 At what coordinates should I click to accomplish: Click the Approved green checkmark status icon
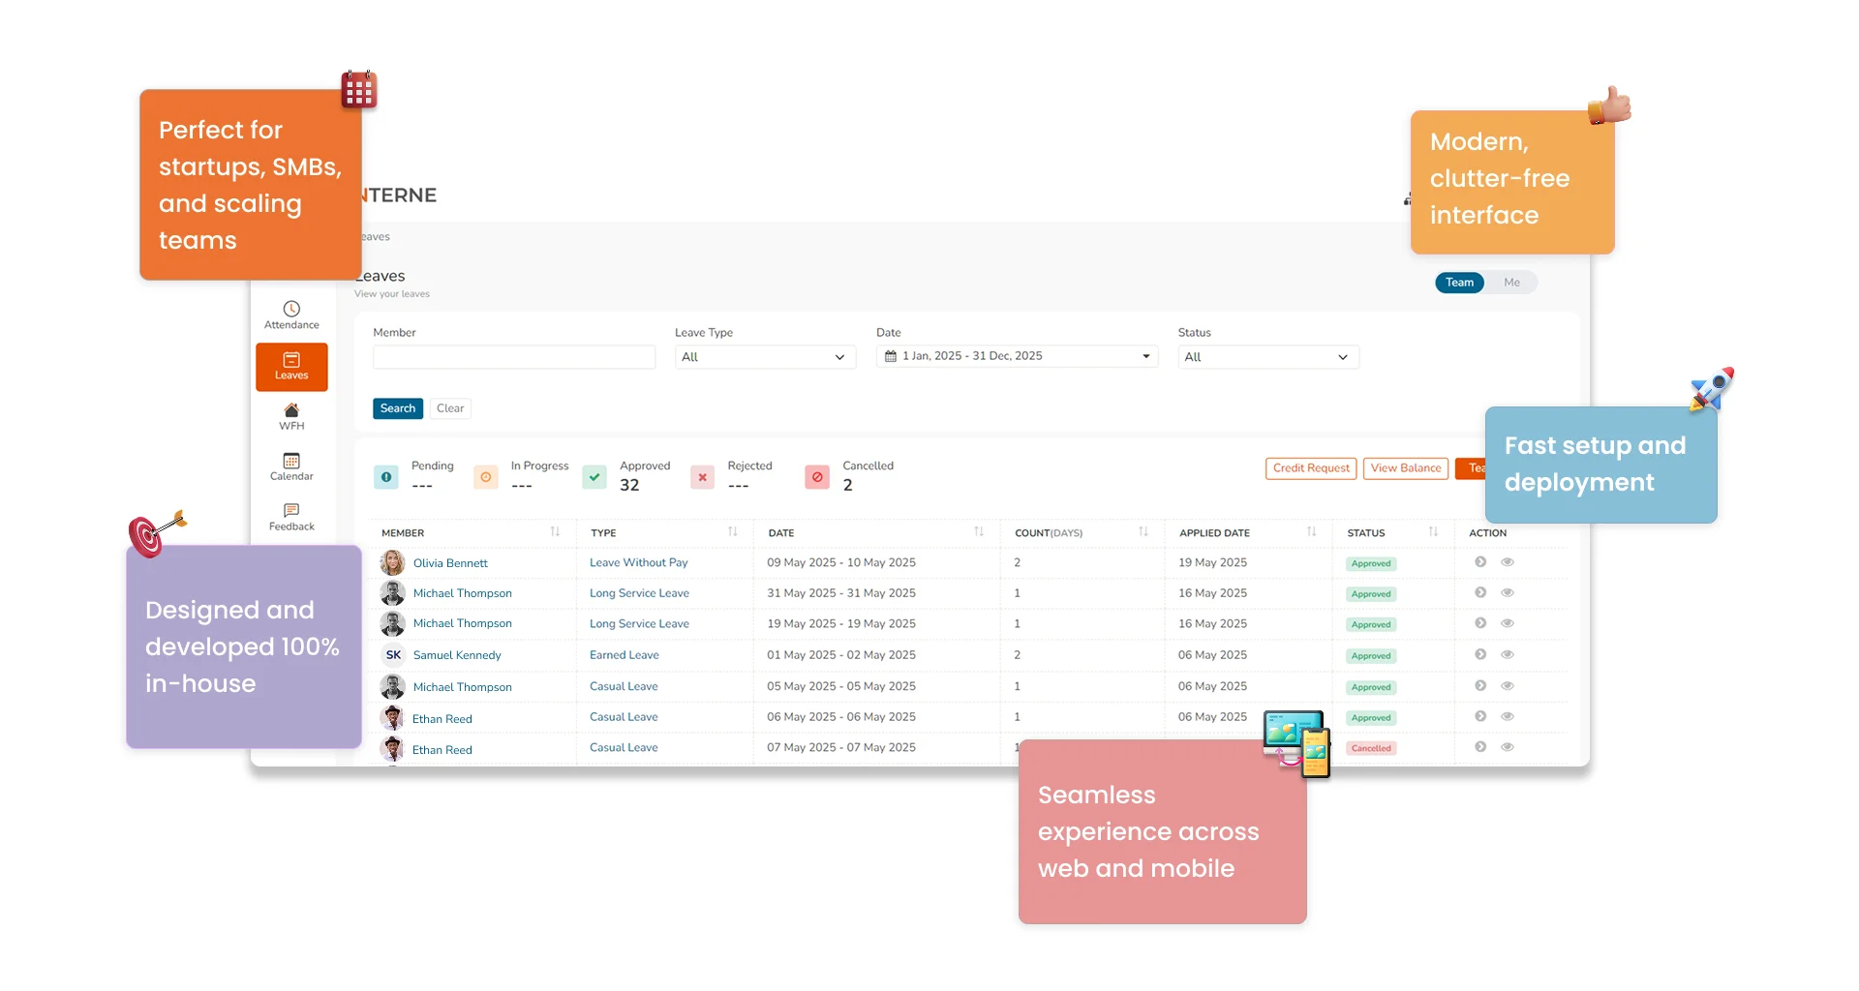(x=594, y=477)
